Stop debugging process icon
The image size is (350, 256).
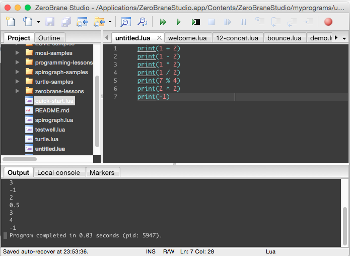point(211,22)
